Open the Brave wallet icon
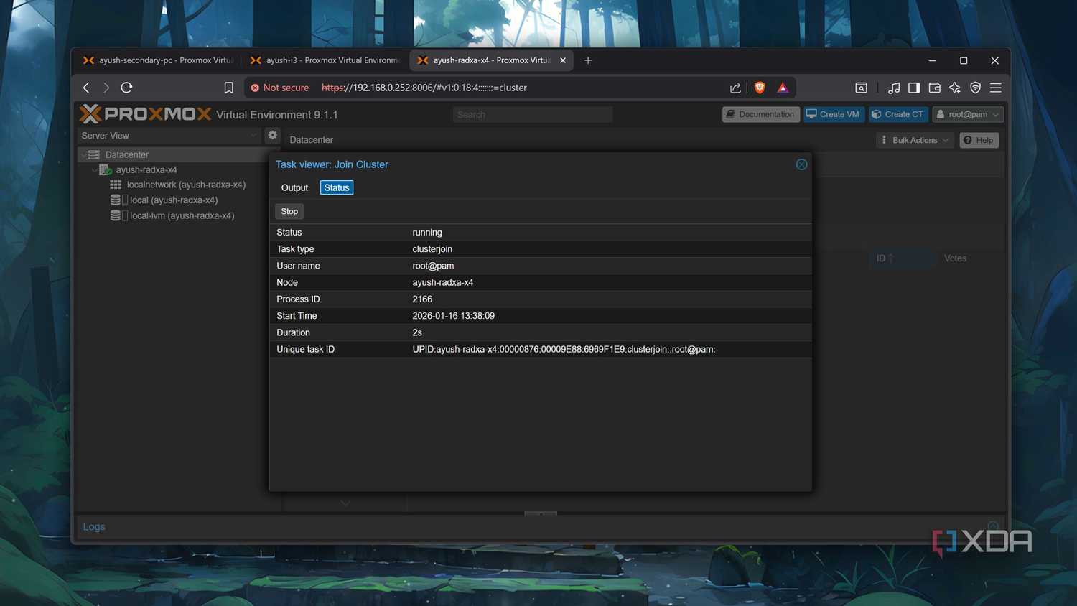Screen dimensions: 1077x606 [x=934, y=88]
